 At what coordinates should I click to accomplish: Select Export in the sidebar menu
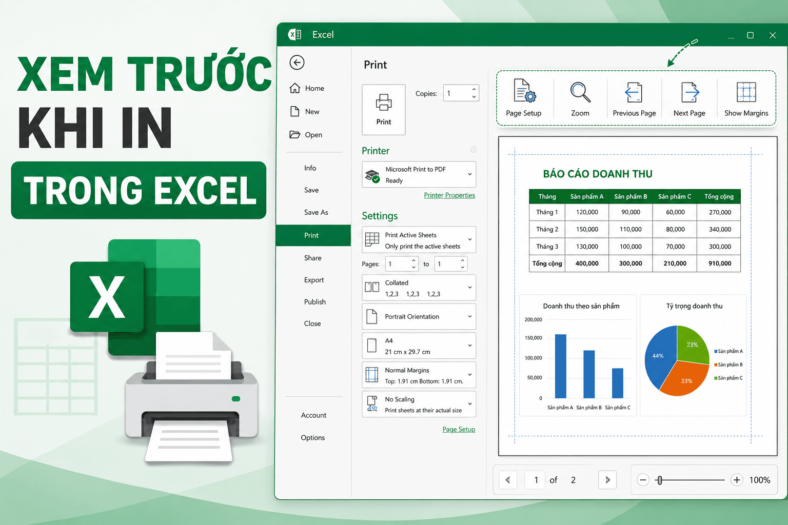coord(314,280)
